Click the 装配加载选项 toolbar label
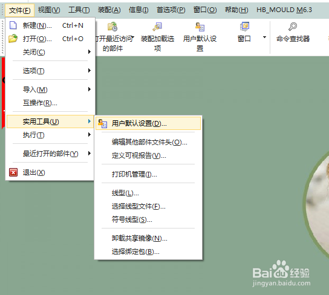Image resolution: width=329 pixels, height=295 pixels. [157, 44]
